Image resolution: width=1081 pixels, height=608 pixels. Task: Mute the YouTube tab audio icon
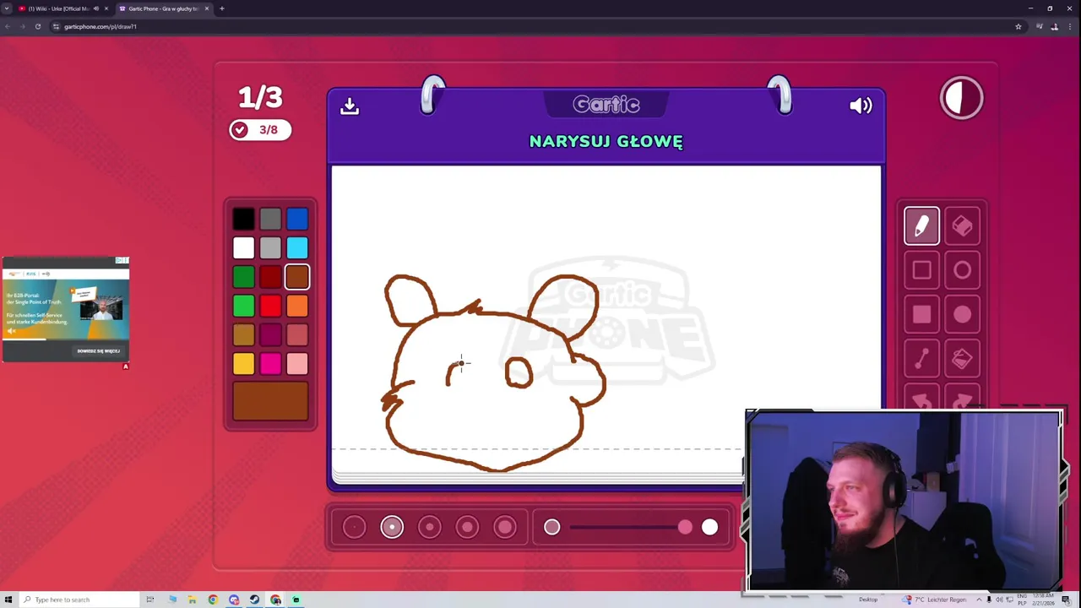[x=95, y=8]
